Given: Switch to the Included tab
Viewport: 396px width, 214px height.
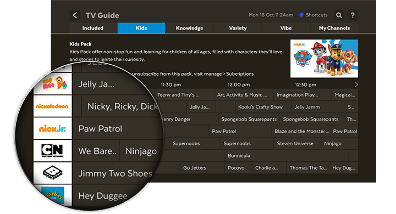Looking at the screenshot, I should pos(93,28).
